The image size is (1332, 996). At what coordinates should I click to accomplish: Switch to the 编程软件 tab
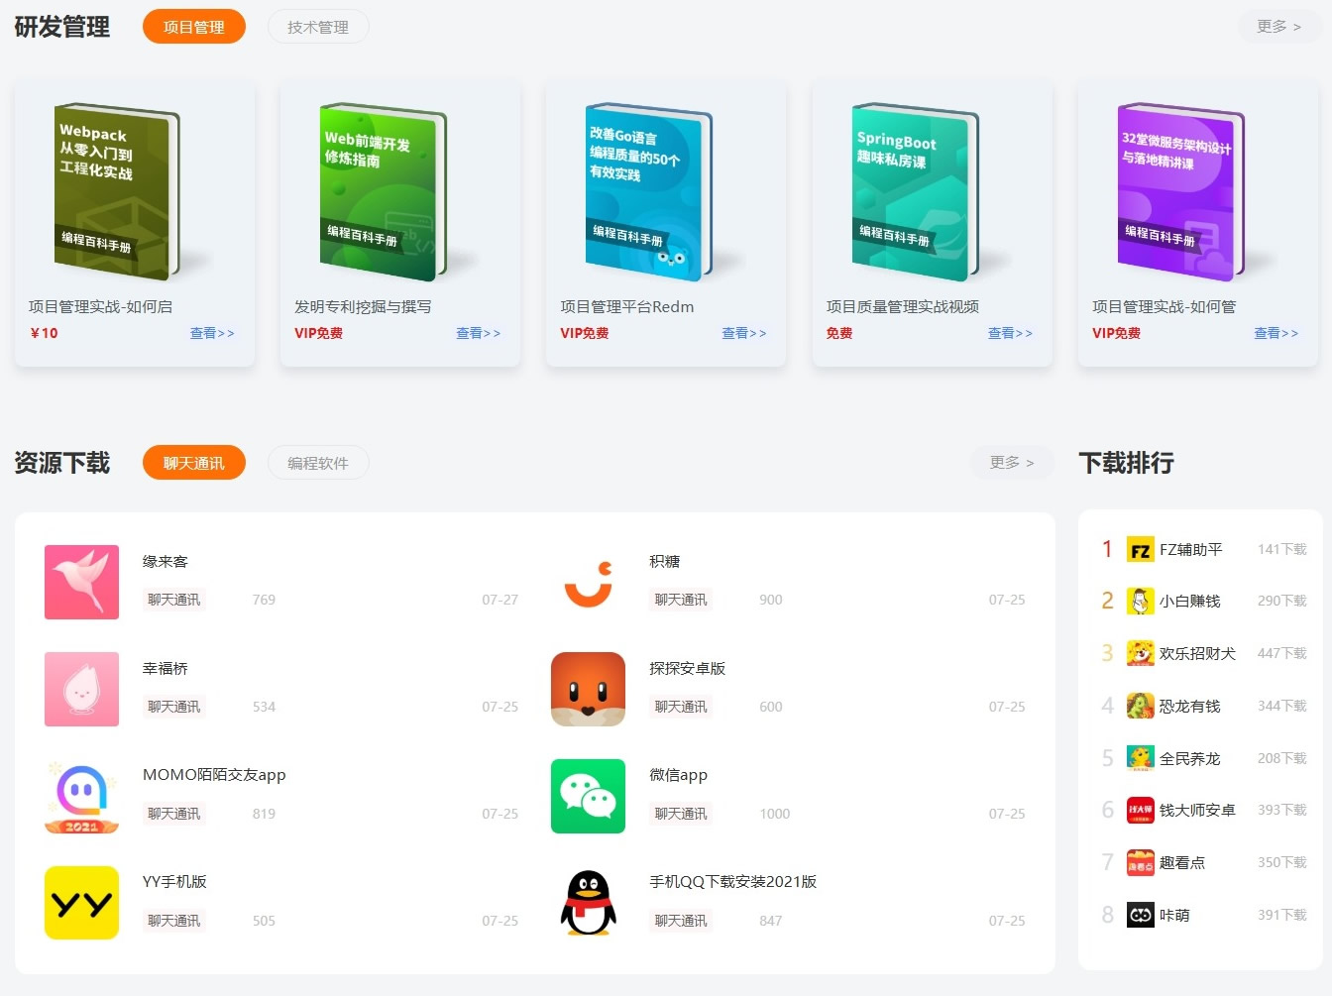(317, 462)
